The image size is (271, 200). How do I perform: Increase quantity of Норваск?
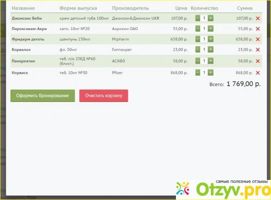[x=211, y=73]
